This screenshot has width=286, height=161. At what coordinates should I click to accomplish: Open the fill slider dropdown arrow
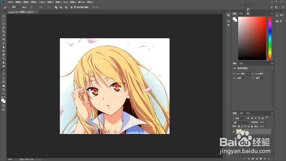click(x=266, y=126)
